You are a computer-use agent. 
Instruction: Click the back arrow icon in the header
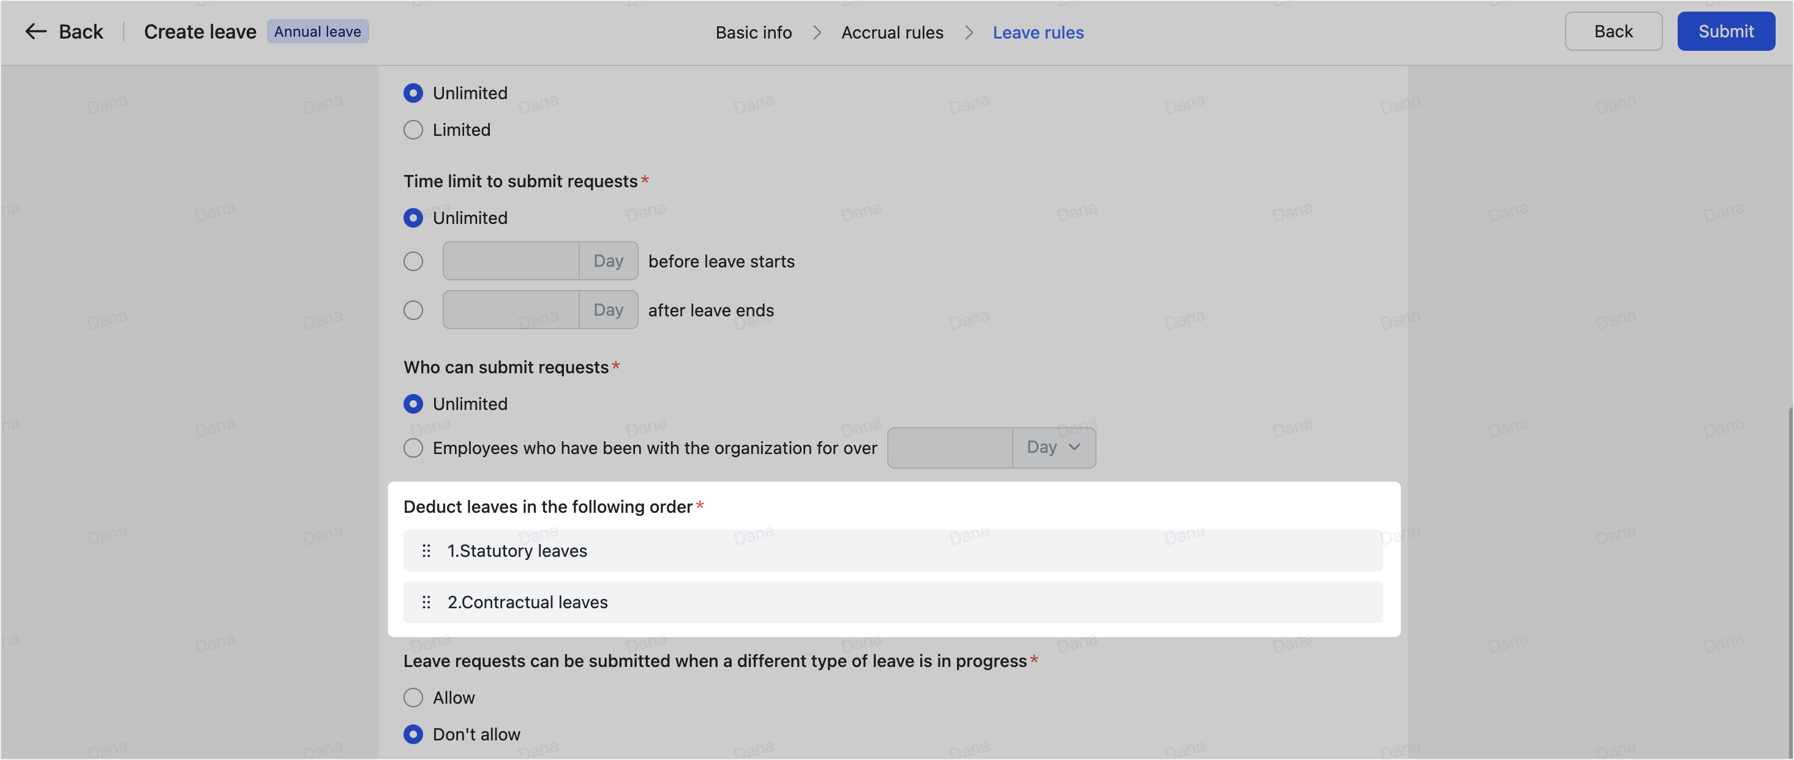[x=36, y=31]
